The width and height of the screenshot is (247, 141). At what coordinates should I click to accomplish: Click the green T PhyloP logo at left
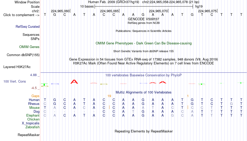coord(44,85)
